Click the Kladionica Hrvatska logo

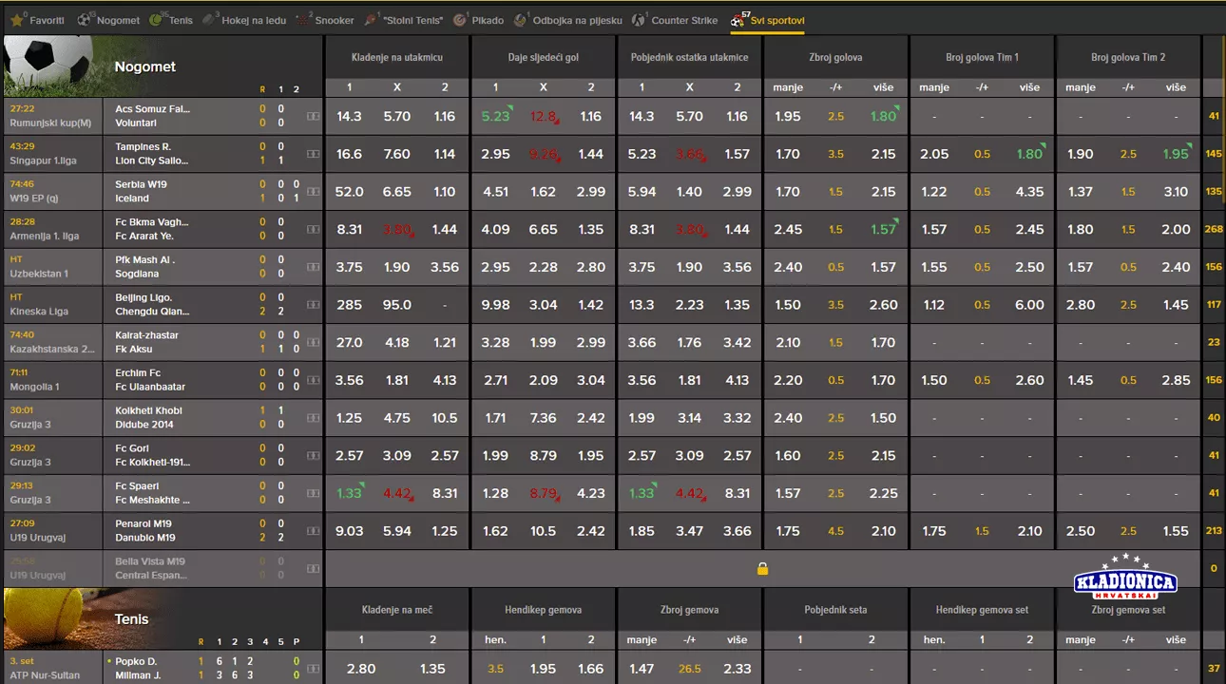[x=1125, y=579]
